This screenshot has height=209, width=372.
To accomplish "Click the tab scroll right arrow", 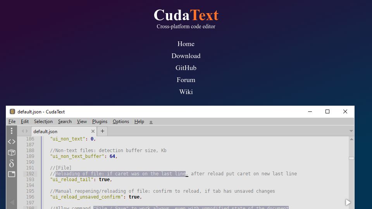I will tap(27, 131).
